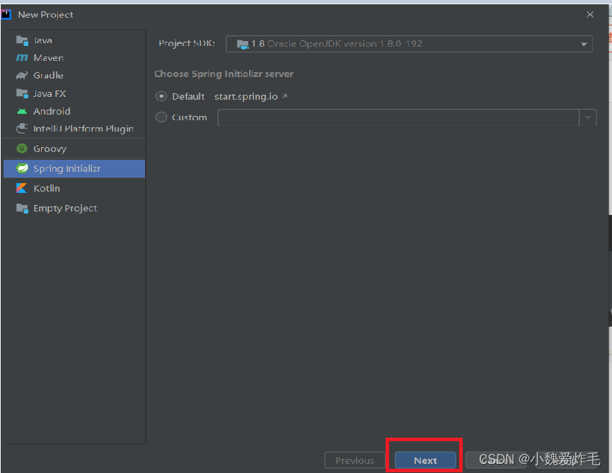This screenshot has width=612, height=473.
Task: Select Spring Initializr entry
Action: click(74, 168)
